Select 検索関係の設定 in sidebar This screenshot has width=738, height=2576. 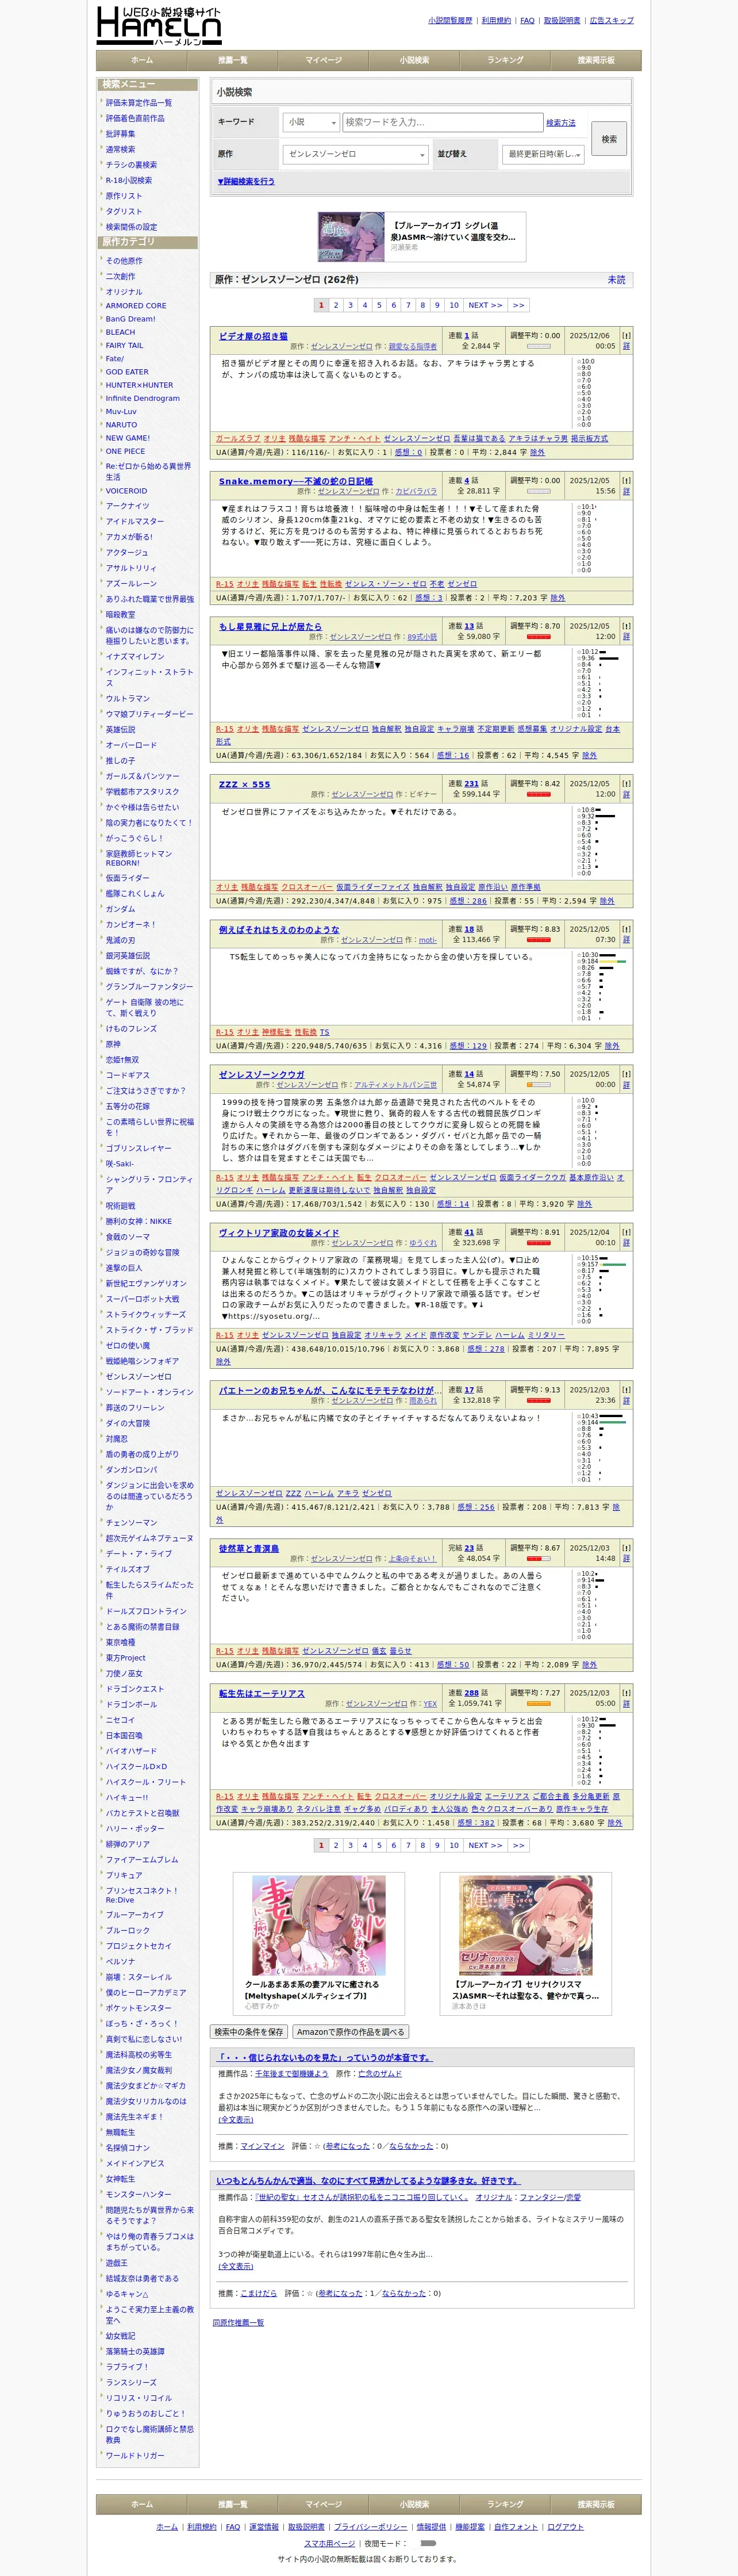(x=132, y=227)
